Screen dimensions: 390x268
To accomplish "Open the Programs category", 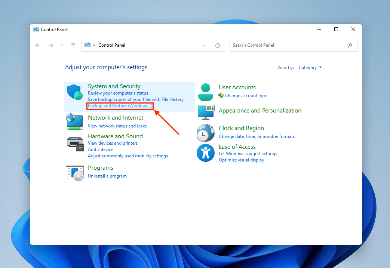I will click(101, 168).
